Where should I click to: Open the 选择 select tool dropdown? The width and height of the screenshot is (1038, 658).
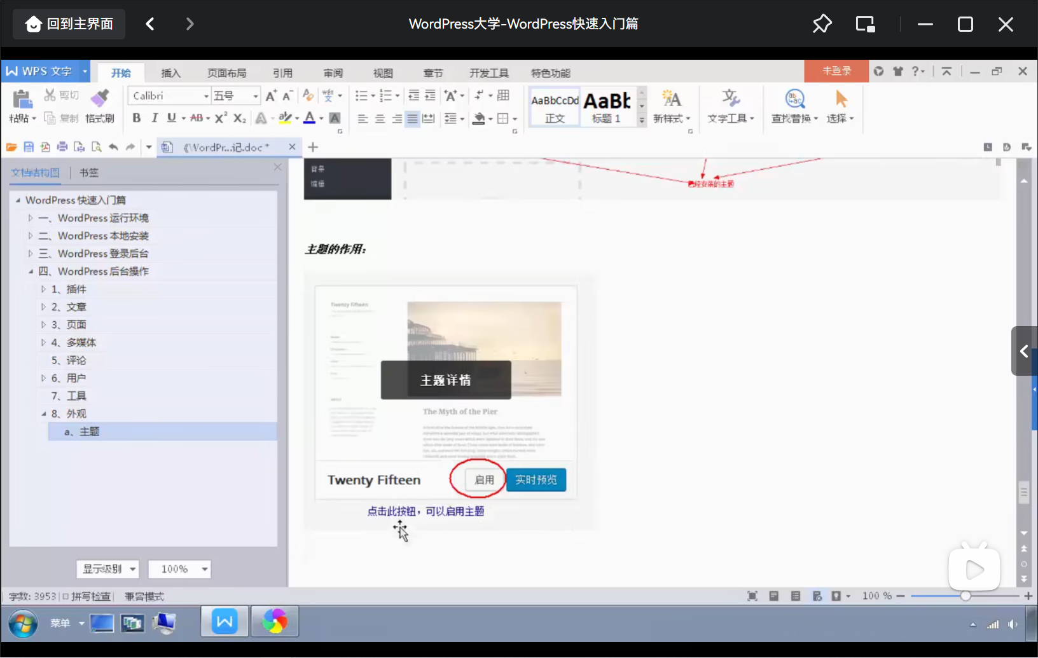(x=841, y=107)
